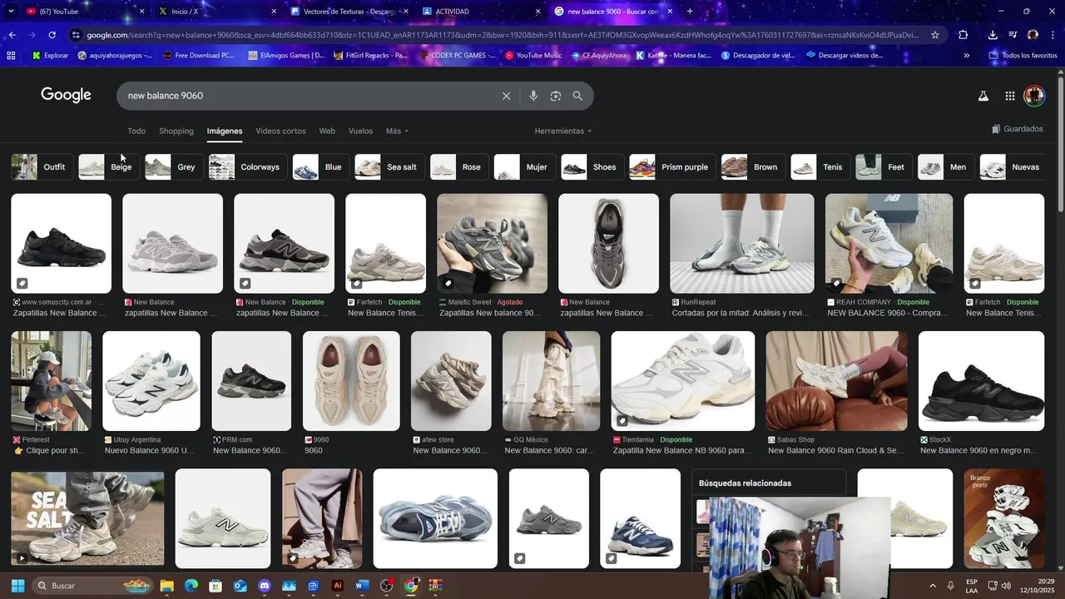The width and height of the screenshot is (1065, 599).
Task: Switch to the YouTube browser tab
Action: [83, 12]
